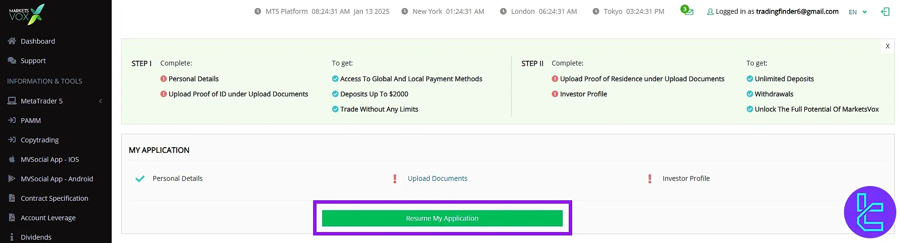Open the Dashboard home icon
The image size is (901, 243).
(12, 41)
